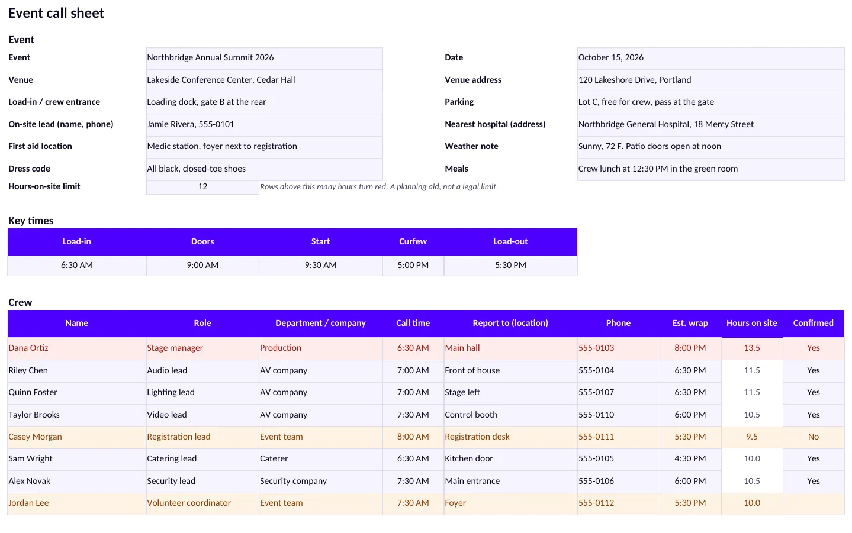Image resolution: width=852 pixels, height=533 pixels.
Task: Click Taylor Brooks' phone 555-0110
Action: point(618,415)
